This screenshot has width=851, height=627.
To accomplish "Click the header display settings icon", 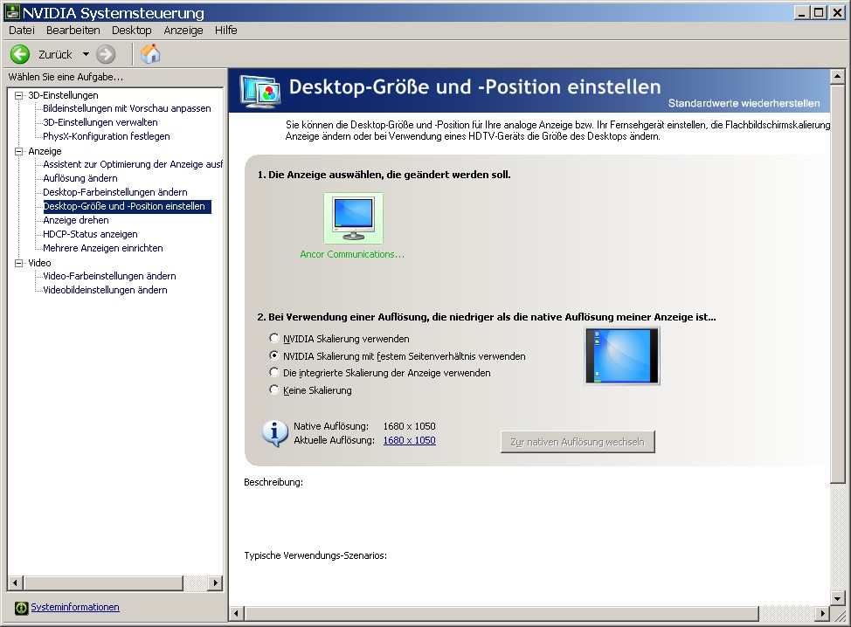I will tap(260, 91).
